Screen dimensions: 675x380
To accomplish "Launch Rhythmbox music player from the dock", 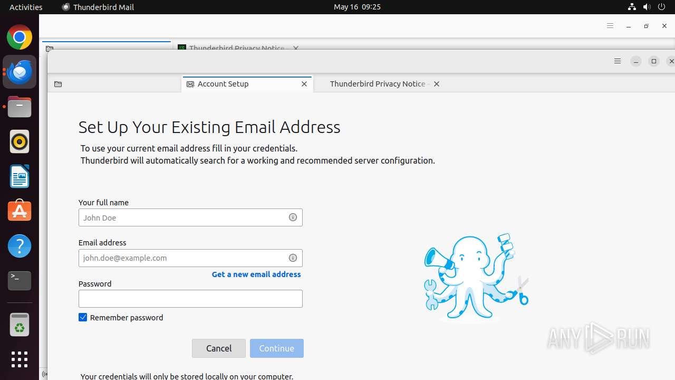I will click(20, 141).
